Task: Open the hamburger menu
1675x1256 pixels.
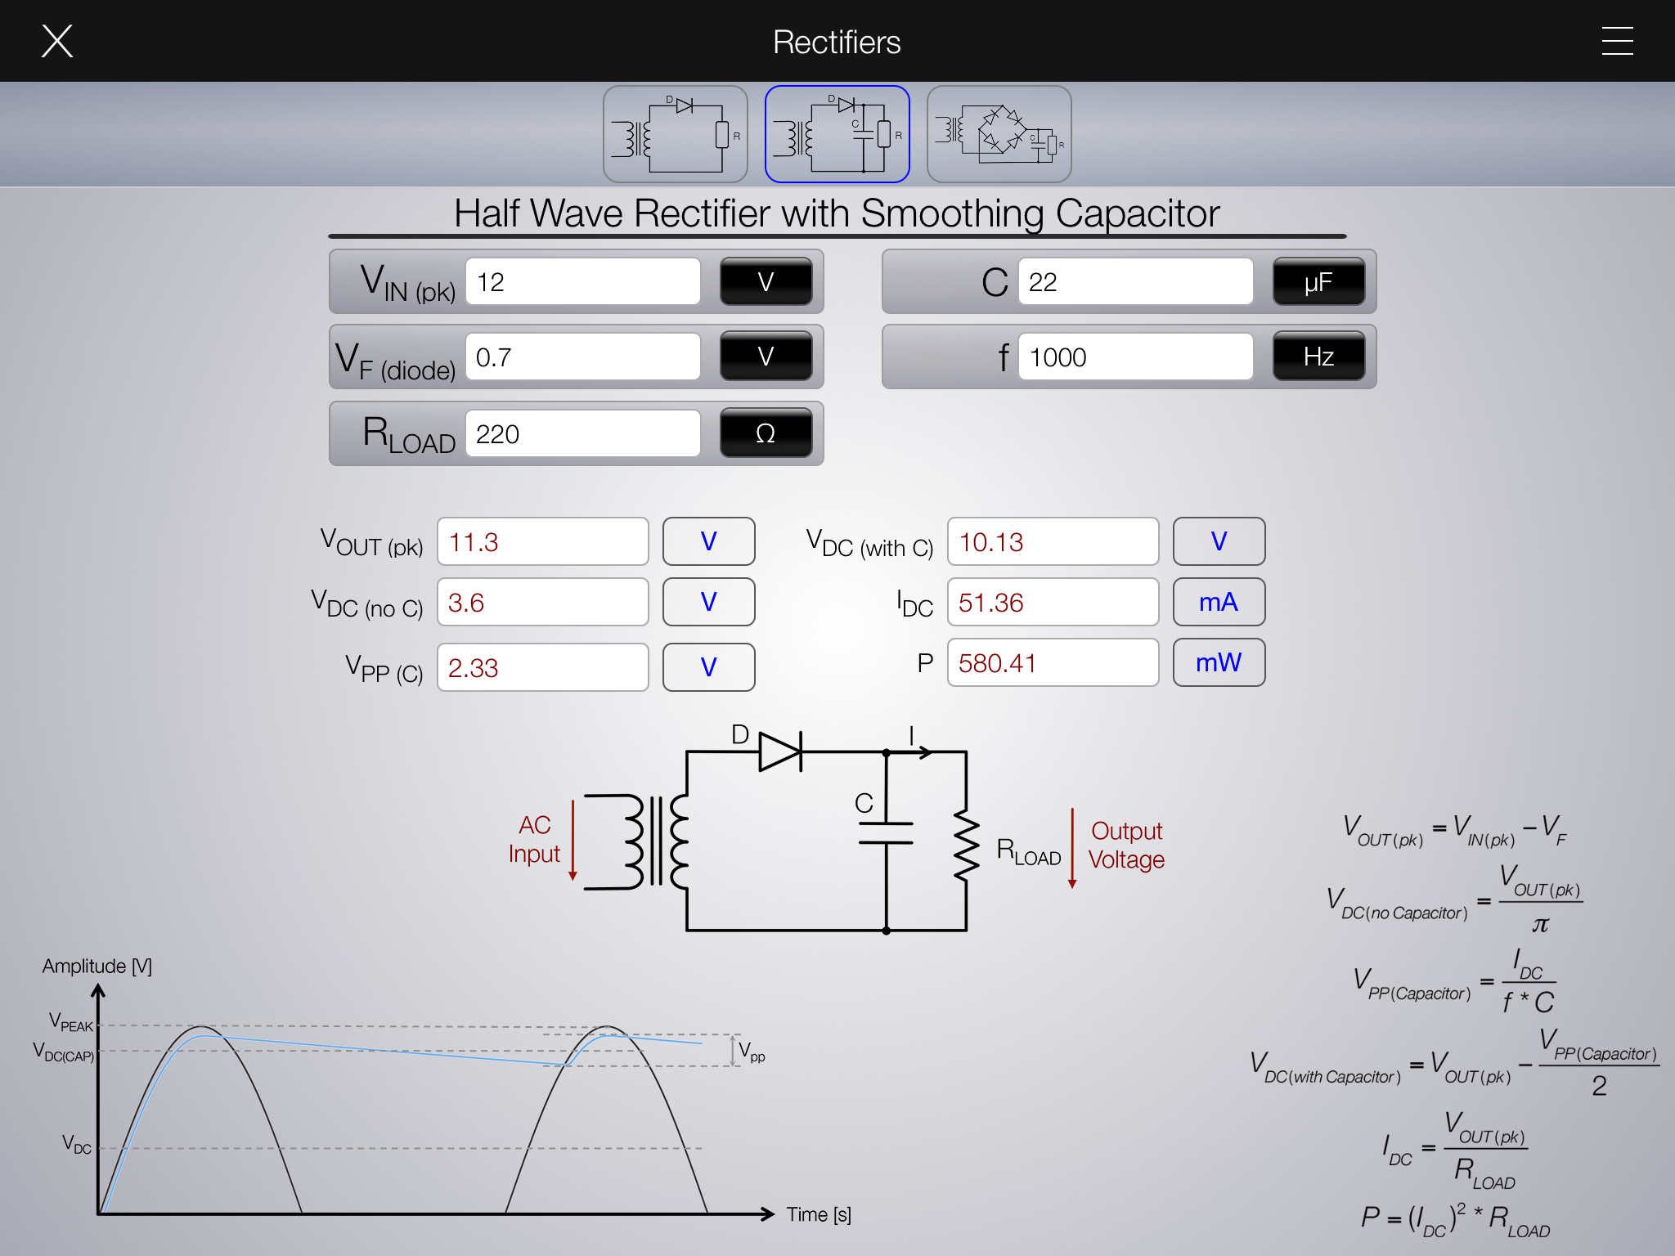Action: pyautogui.click(x=1617, y=41)
